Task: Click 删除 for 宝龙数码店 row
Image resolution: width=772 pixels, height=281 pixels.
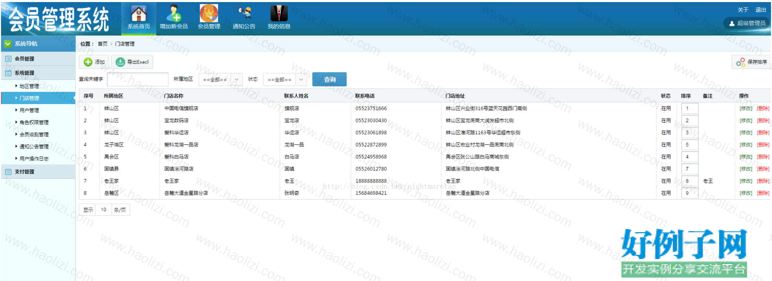Action: (x=763, y=121)
